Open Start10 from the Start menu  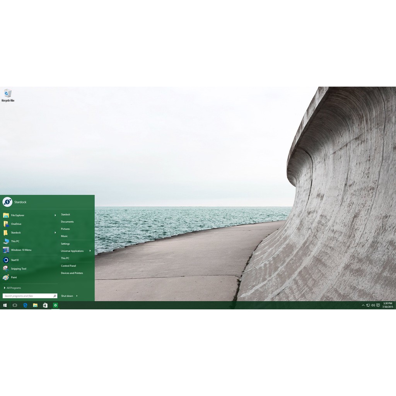tap(15, 260)
